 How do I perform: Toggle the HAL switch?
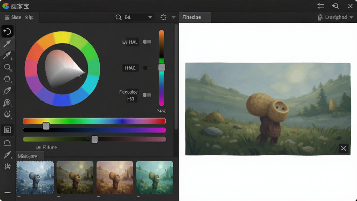[x=147, y=42]
